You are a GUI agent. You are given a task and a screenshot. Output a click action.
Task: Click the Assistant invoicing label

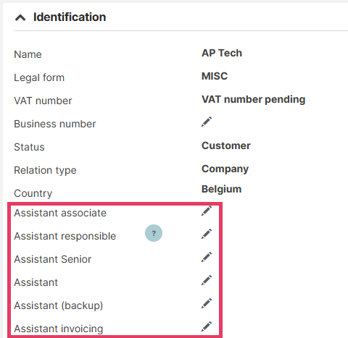click(x=59, y=329)
